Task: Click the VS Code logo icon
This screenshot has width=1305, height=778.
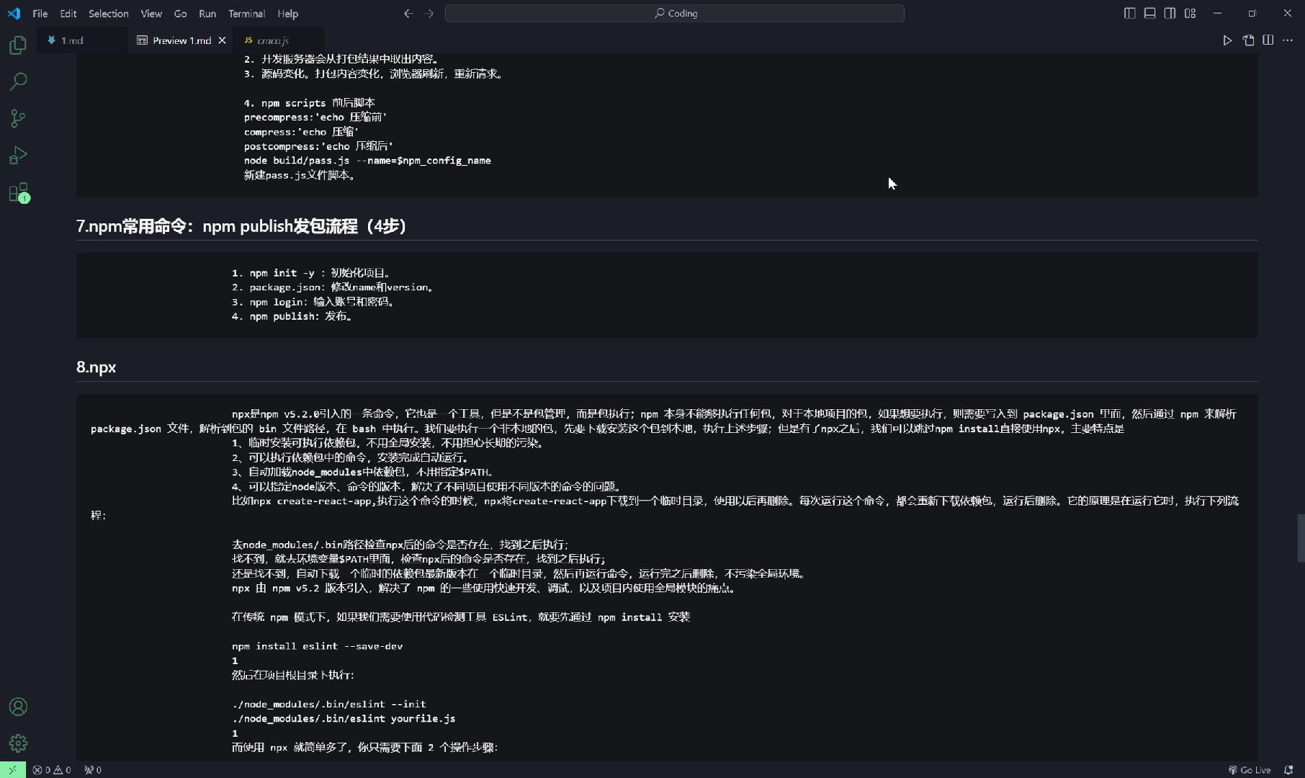Action: tap(14, 13)
